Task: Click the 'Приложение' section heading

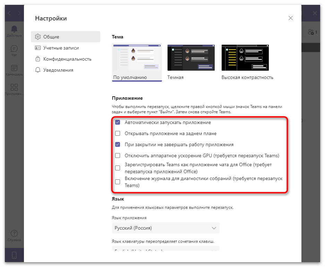Action: click(127, 98)
